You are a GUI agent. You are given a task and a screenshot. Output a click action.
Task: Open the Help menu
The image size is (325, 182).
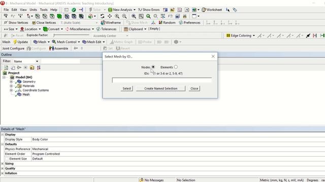[x=54, y=10]
